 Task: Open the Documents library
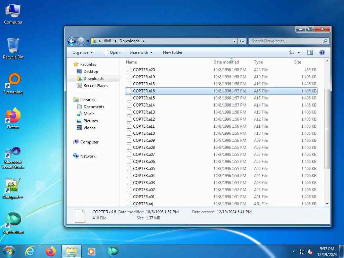[94, 107]
